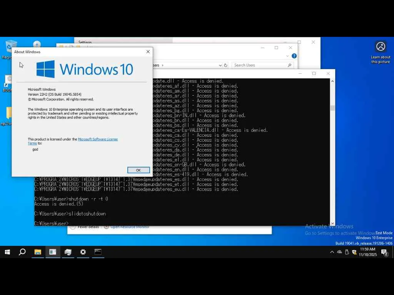Click search magnifier in Explorer search box
The width and height of the screenshot is (394, 295).
tap(289, 65)
